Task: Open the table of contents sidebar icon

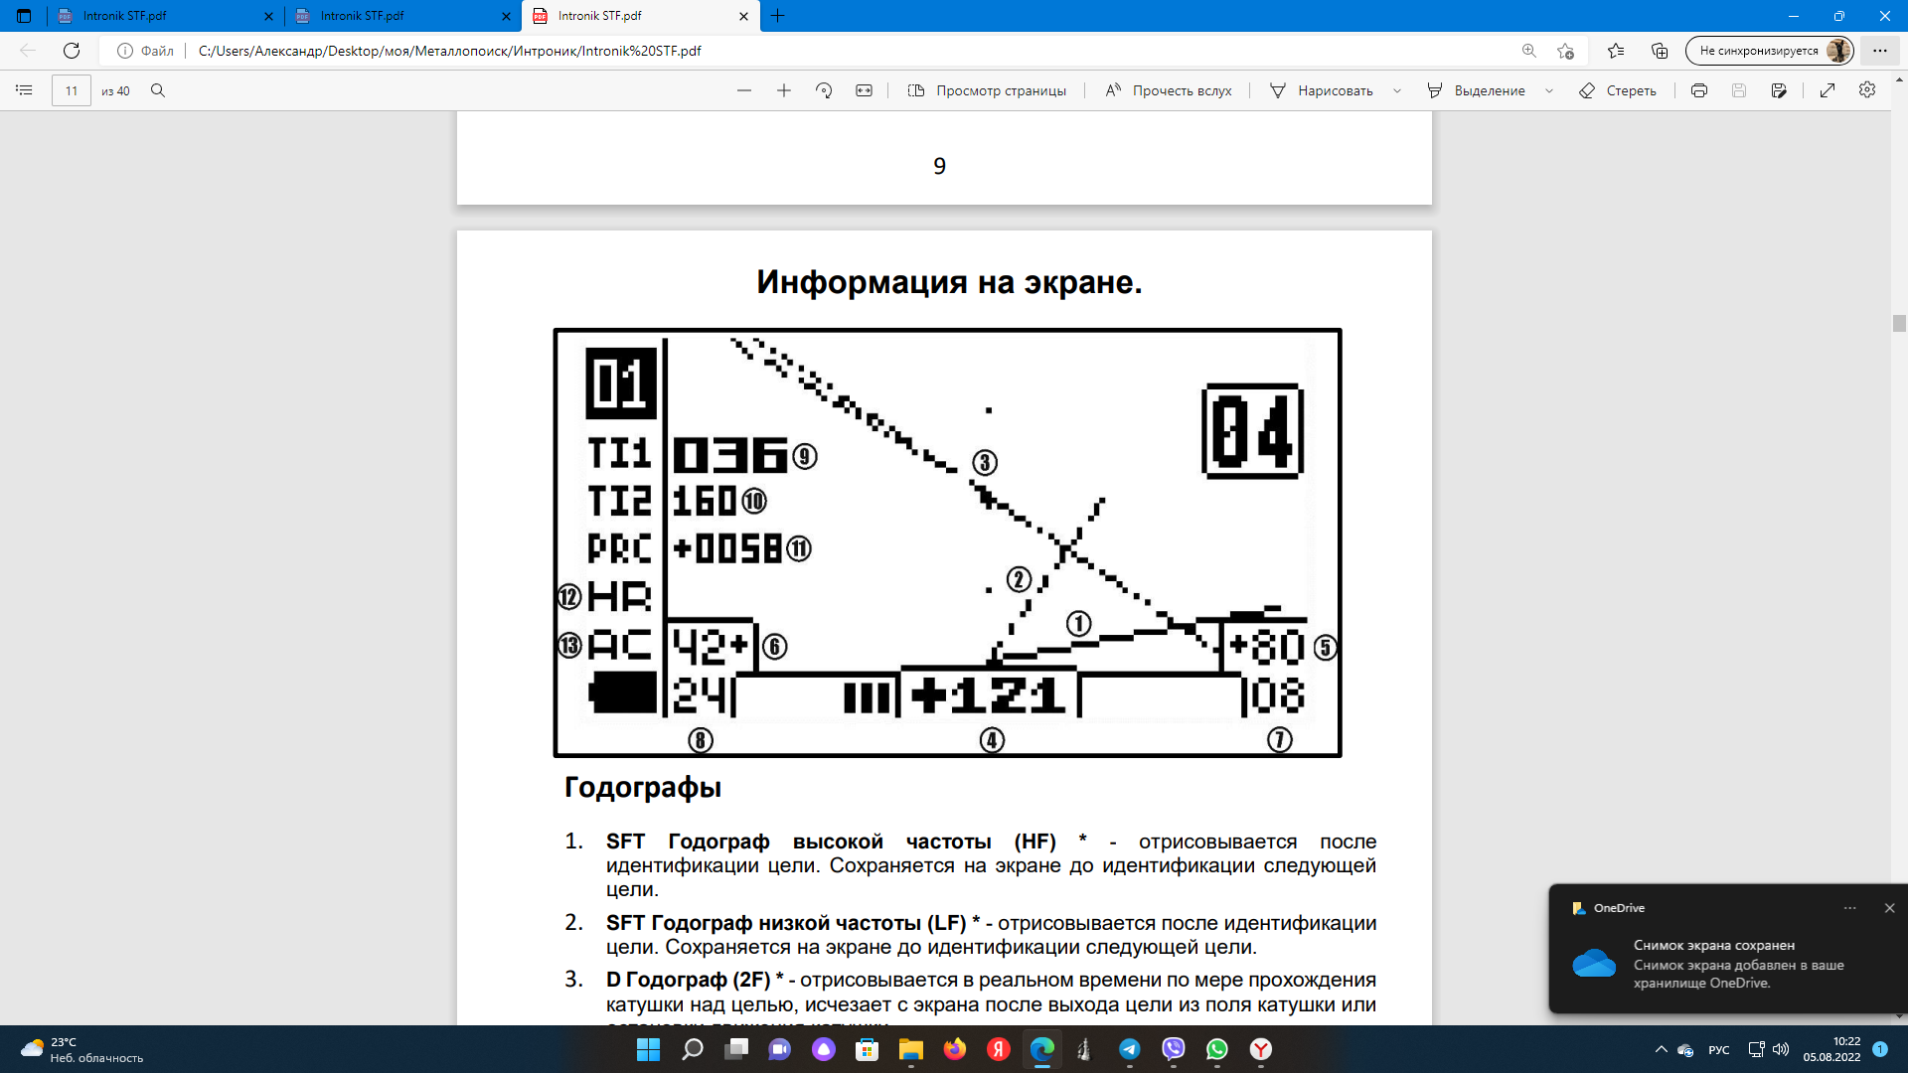Action: [x=24, y=90]
